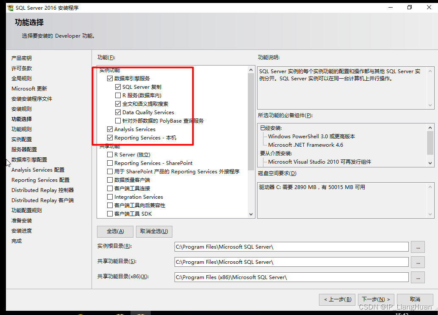
Task: Select 安装进度 step in sidebar
Action: tap(22, 231)
